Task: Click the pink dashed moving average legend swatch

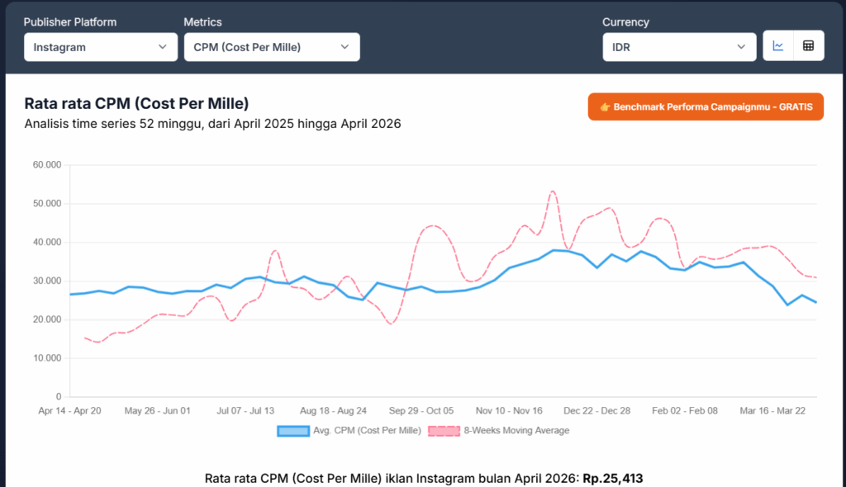Action: coord(444,431)
